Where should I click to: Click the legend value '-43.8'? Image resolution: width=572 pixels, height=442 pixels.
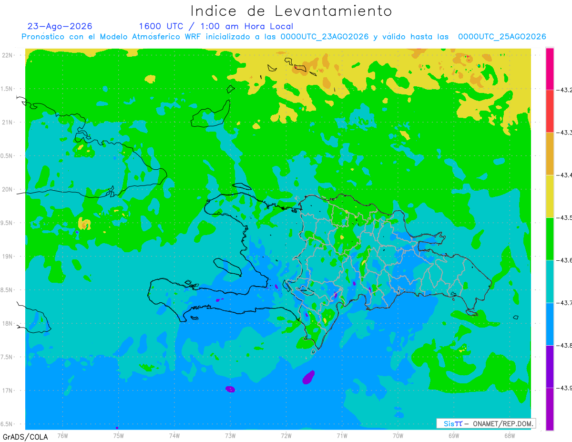[564, 345]
